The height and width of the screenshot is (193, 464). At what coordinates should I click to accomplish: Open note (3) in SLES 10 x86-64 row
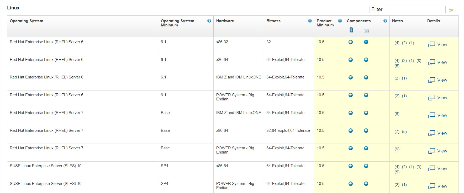pyautogui.click(x=419, y=167)
